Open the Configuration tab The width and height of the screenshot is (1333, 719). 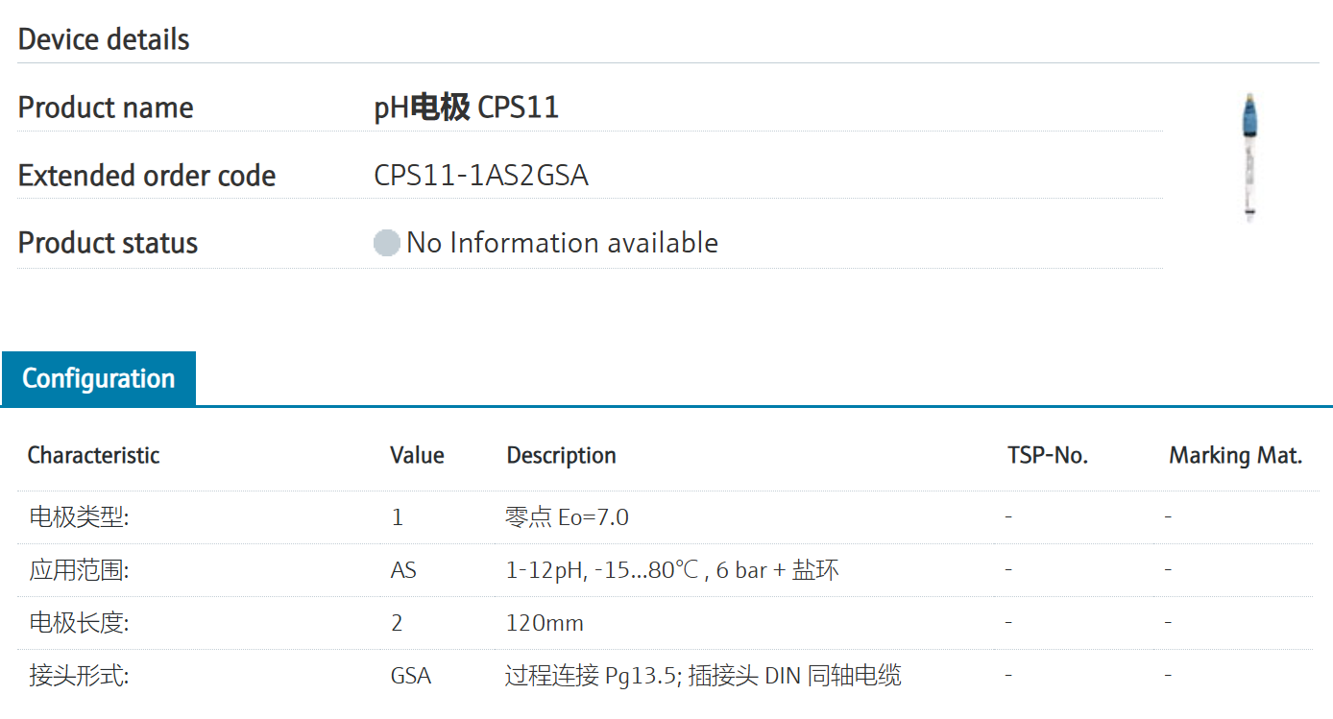99,378
